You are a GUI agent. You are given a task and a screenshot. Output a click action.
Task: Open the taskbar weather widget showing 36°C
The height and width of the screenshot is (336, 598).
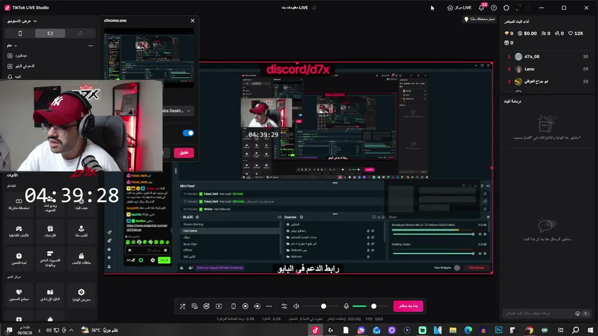99,330
